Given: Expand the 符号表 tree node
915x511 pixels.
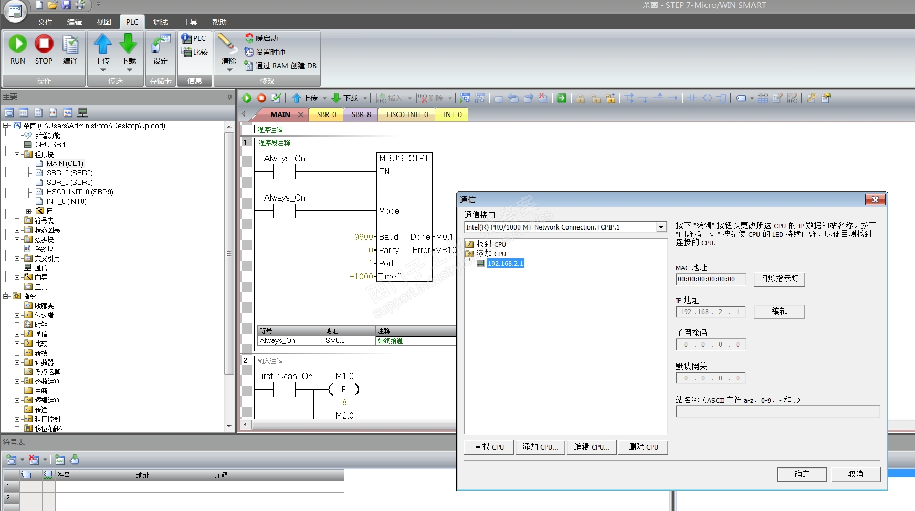Looking at the screenshot, I should click(17, 221).
